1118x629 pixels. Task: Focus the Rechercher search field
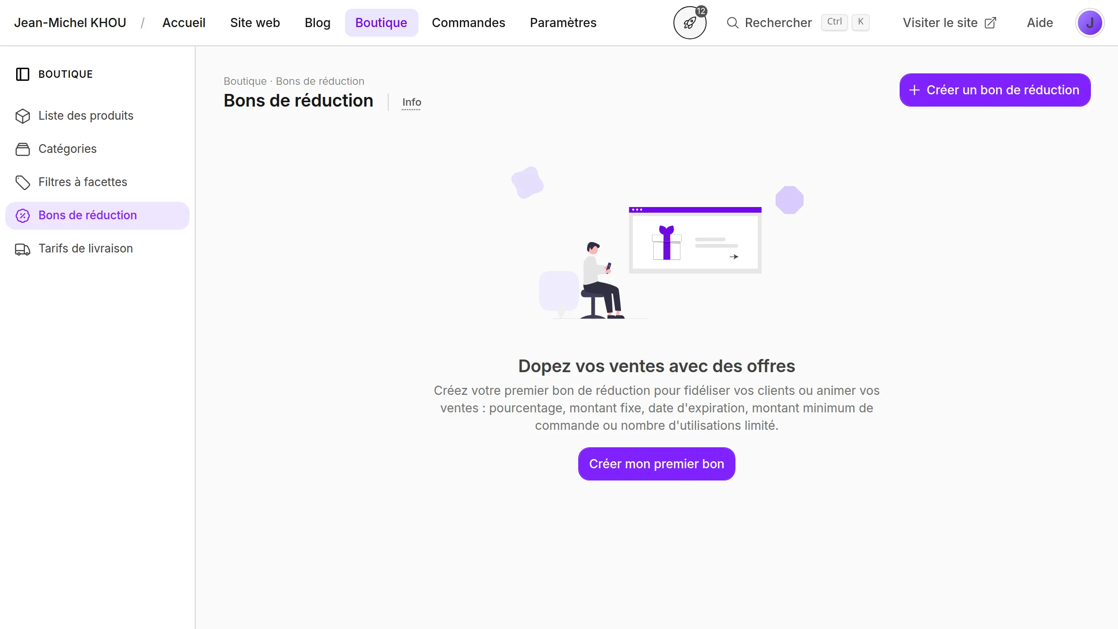[798, 23]
